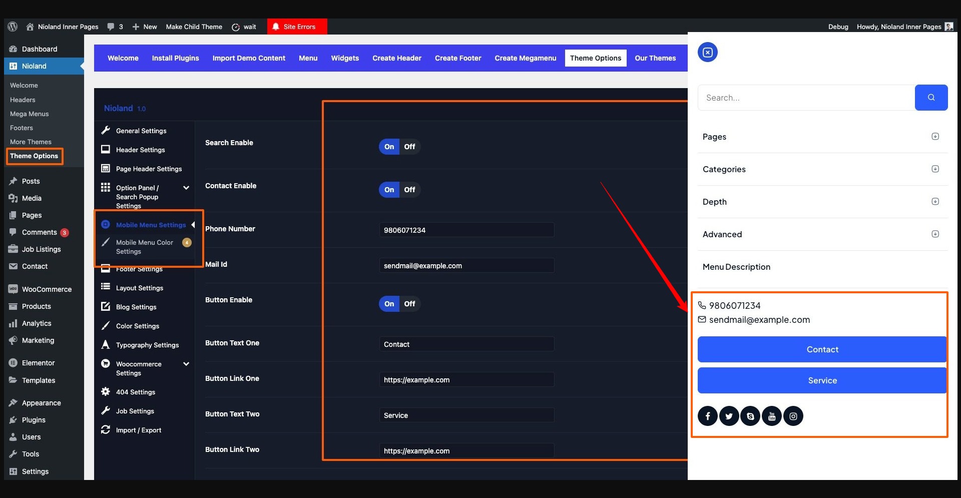Switch to the Create Header tab

point(396,58)
